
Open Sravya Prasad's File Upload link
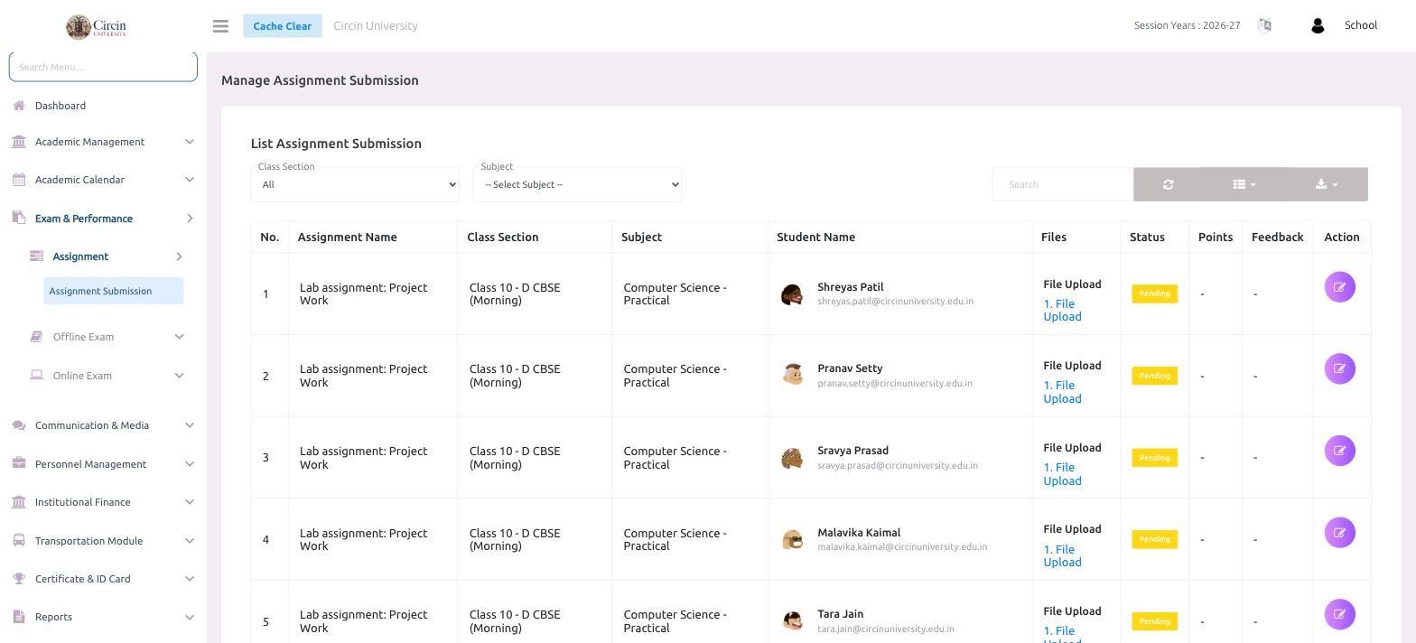(x=1062, y=474)
